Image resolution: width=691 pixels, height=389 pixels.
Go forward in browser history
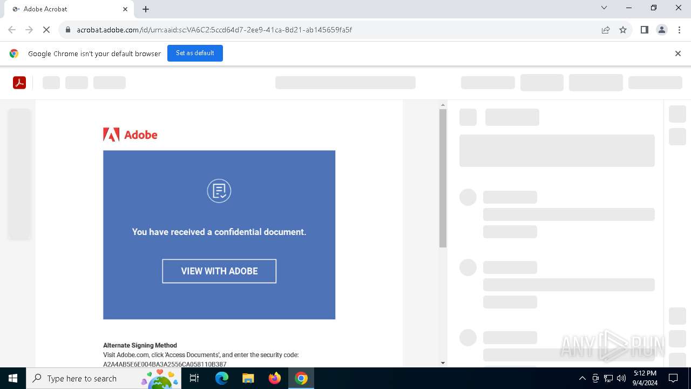coord(29,30)
